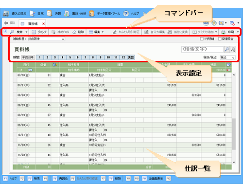
Task: Click the ジャンプ command icon
Action: tap(34, 32)
